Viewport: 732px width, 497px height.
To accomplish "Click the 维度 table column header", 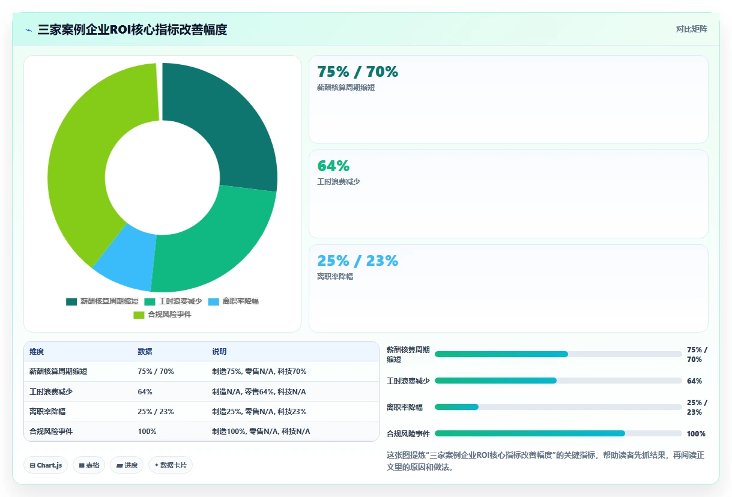I will point(37,352).
